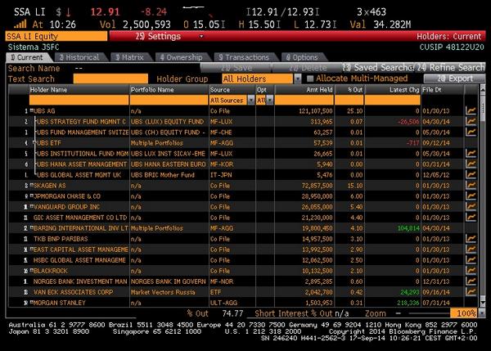Click the Holder Name filter field
Screen dimensions: 491x351
pos(79,100)
